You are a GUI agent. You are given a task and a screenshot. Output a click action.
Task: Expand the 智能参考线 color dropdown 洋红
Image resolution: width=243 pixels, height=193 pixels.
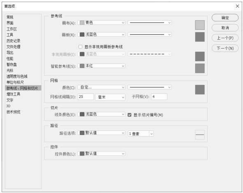point(102,66)
